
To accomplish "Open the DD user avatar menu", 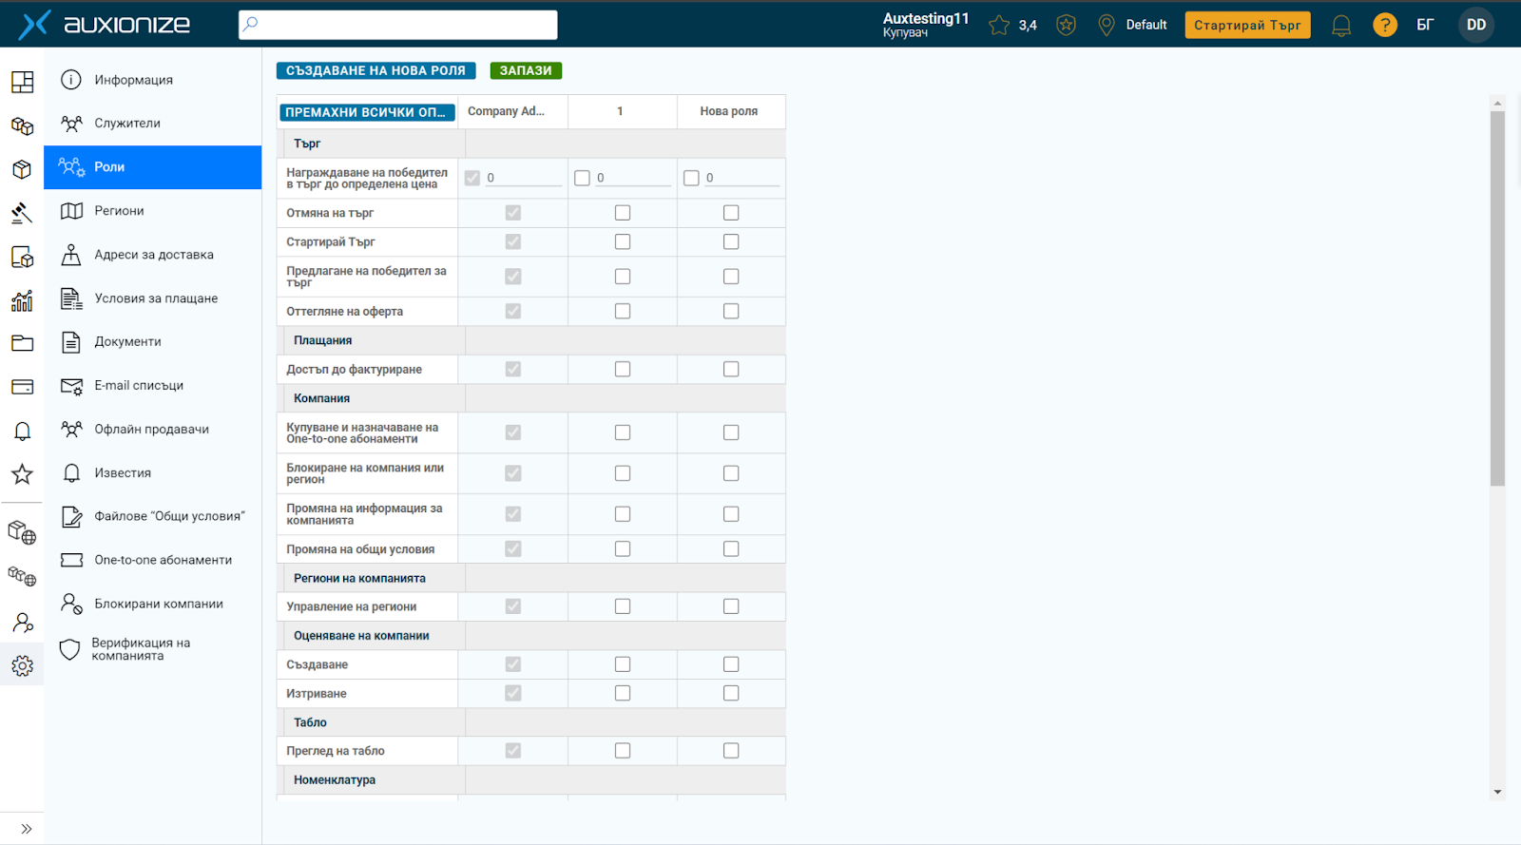I will coord(1476,25).
